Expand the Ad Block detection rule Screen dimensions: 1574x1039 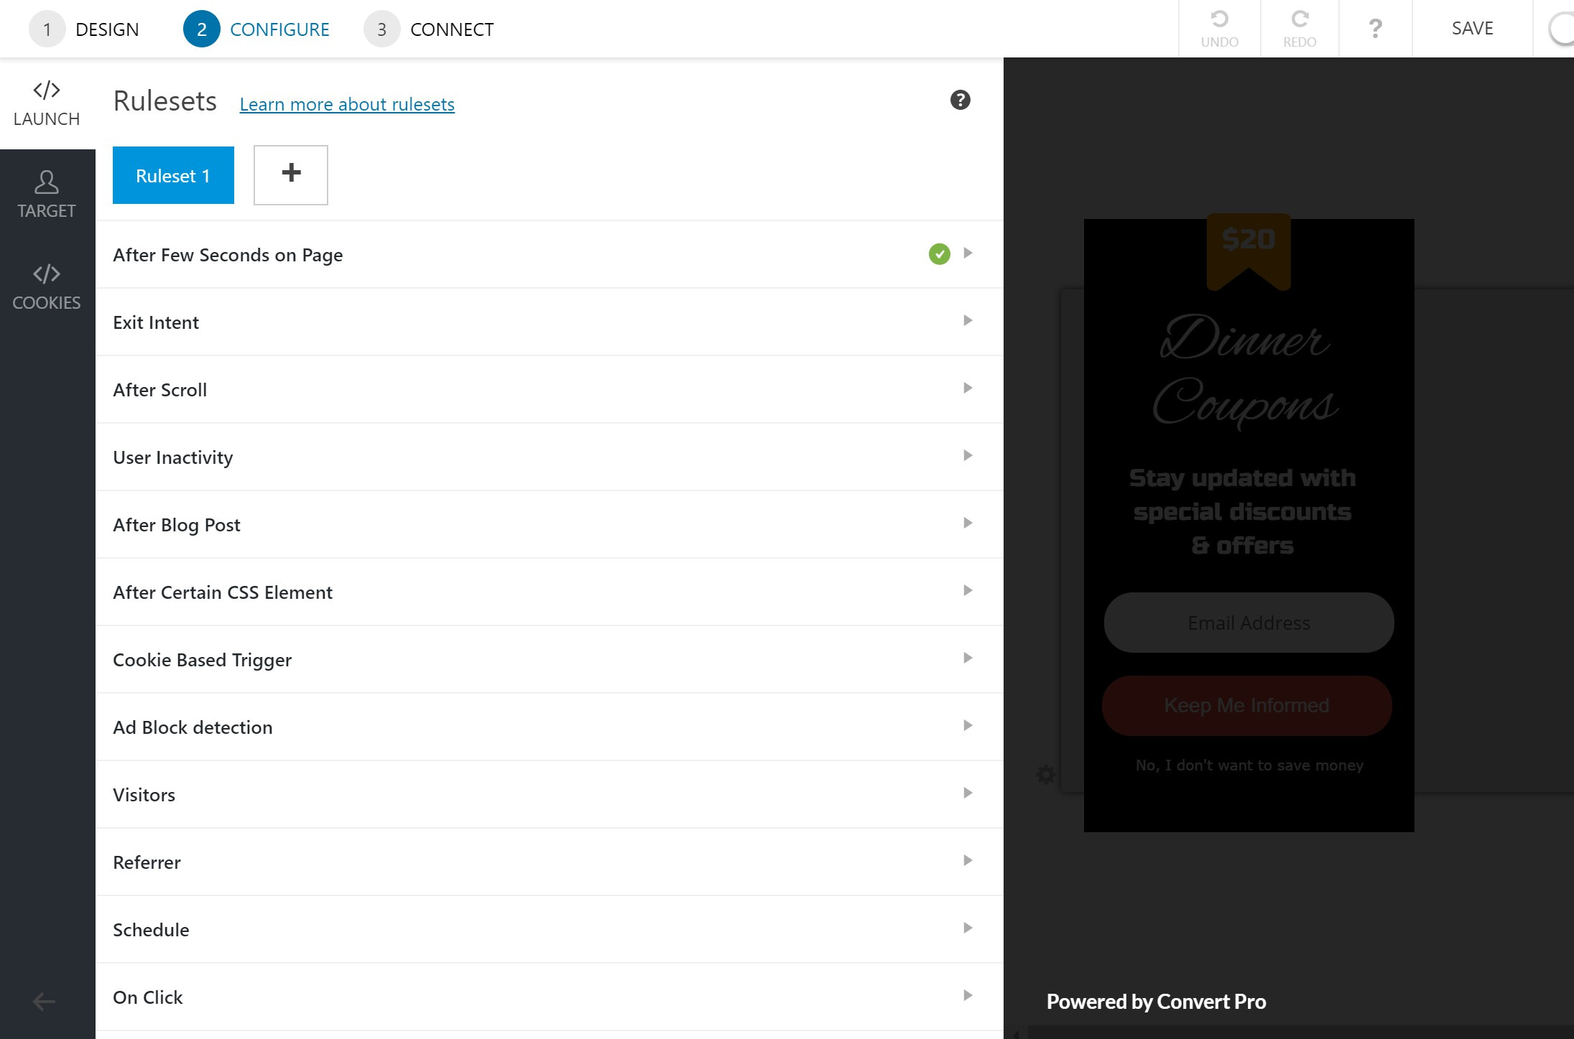click(968, 726)
